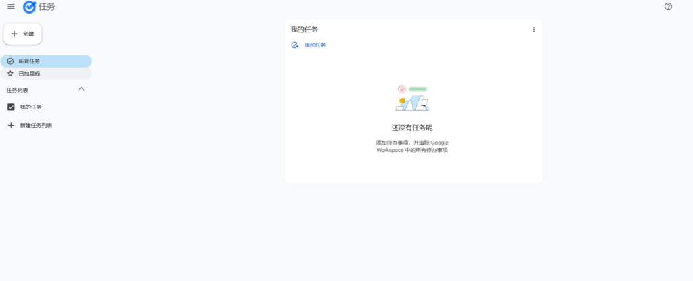Open the help question mark icon

tap(668, 7)
